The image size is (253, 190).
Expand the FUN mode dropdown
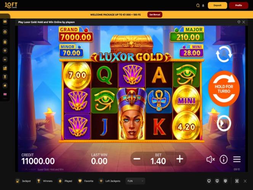(135, 181)
